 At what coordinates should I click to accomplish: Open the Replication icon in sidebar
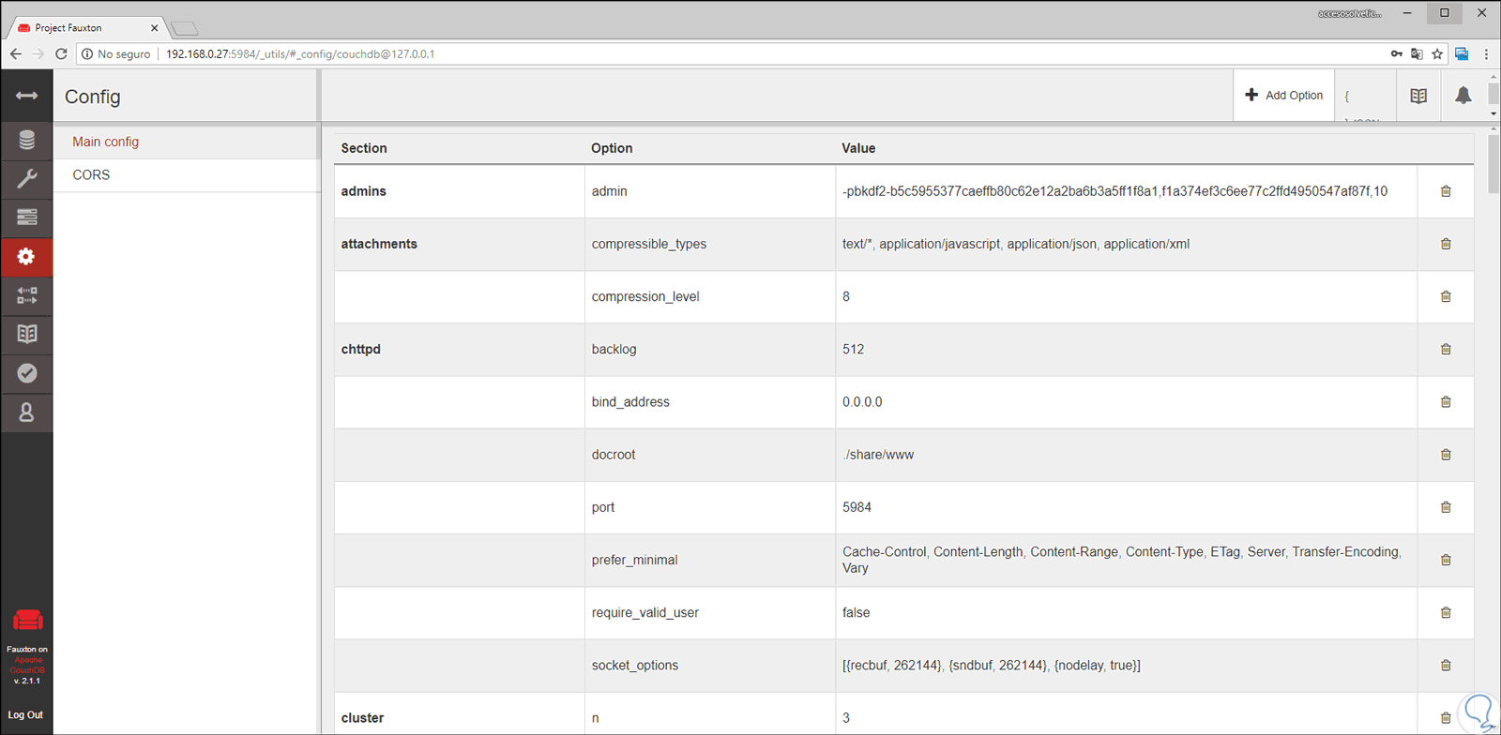(x=26, y=295)
